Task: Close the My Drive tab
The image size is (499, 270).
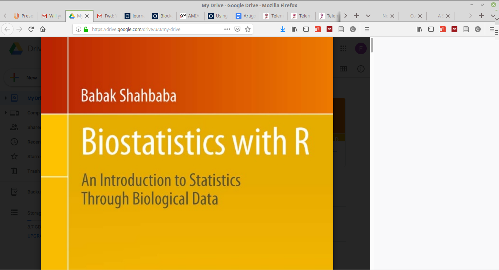Action: (x=87, y=16)
